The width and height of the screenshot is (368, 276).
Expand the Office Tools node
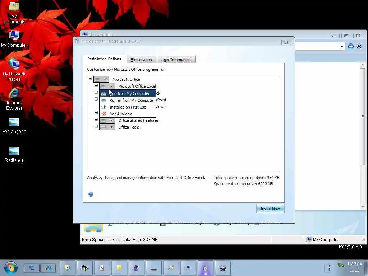(96, 126)
